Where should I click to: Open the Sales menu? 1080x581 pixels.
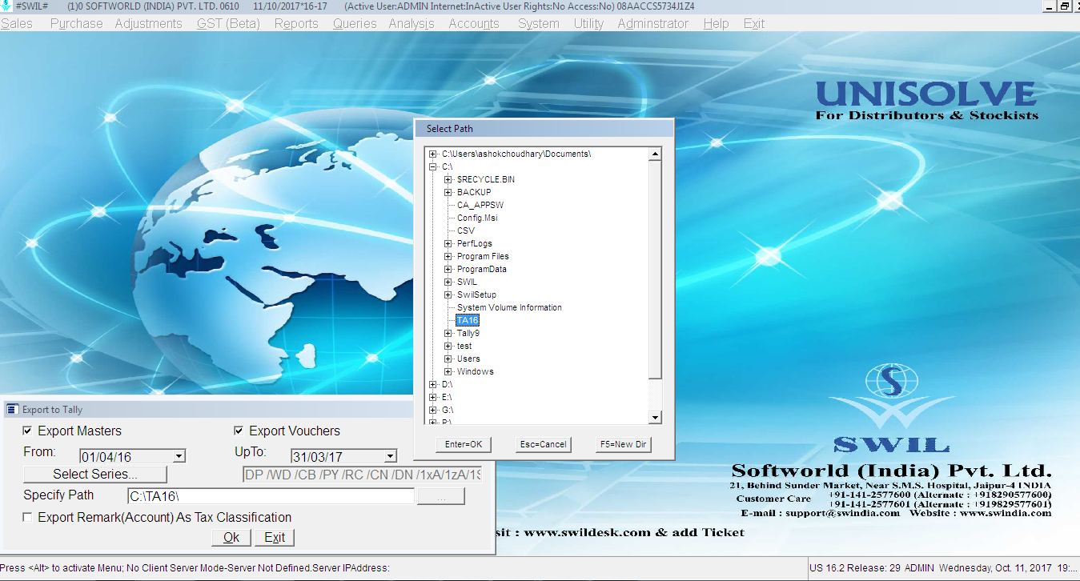[x=17, y=23]
